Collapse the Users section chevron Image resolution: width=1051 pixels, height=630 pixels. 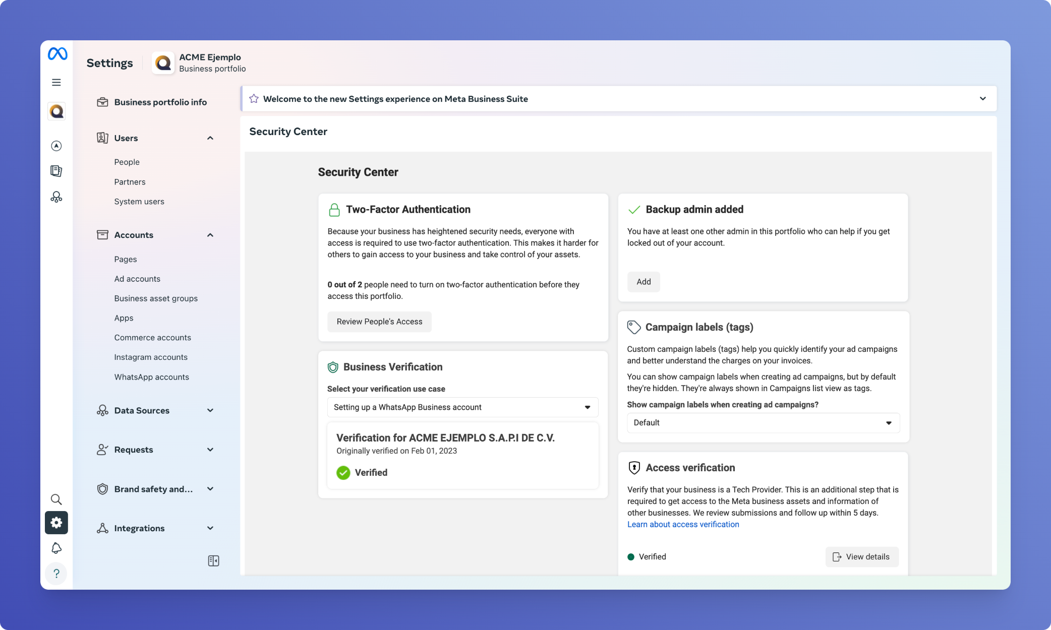pos(210,138)
